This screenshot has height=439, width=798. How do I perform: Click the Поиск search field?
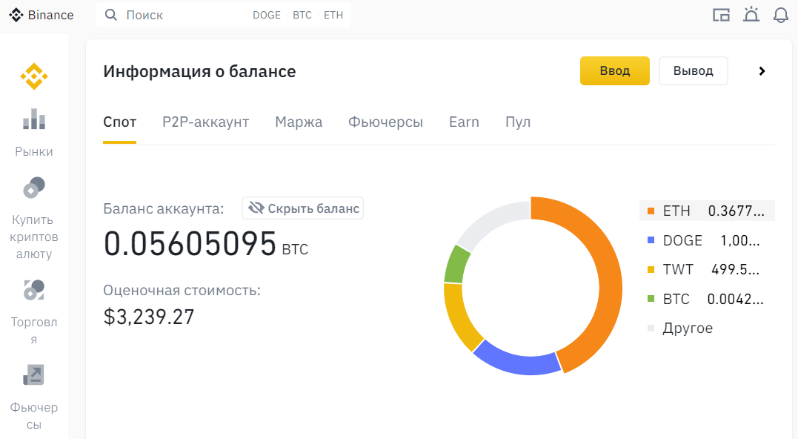pos(223,15)
